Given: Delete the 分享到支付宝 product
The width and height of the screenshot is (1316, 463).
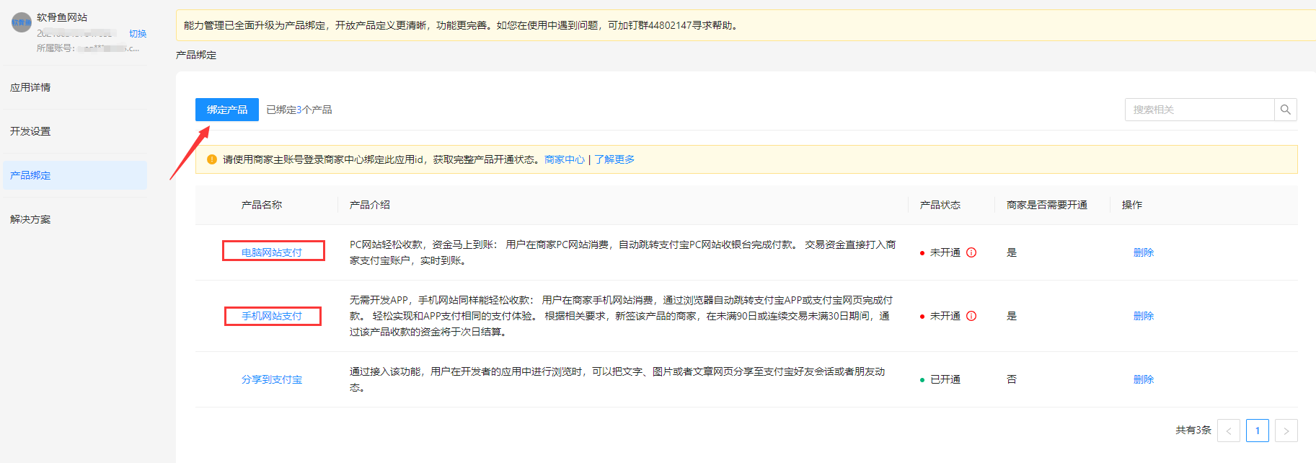Looking at the screenshot, I should click(1144, 379).
